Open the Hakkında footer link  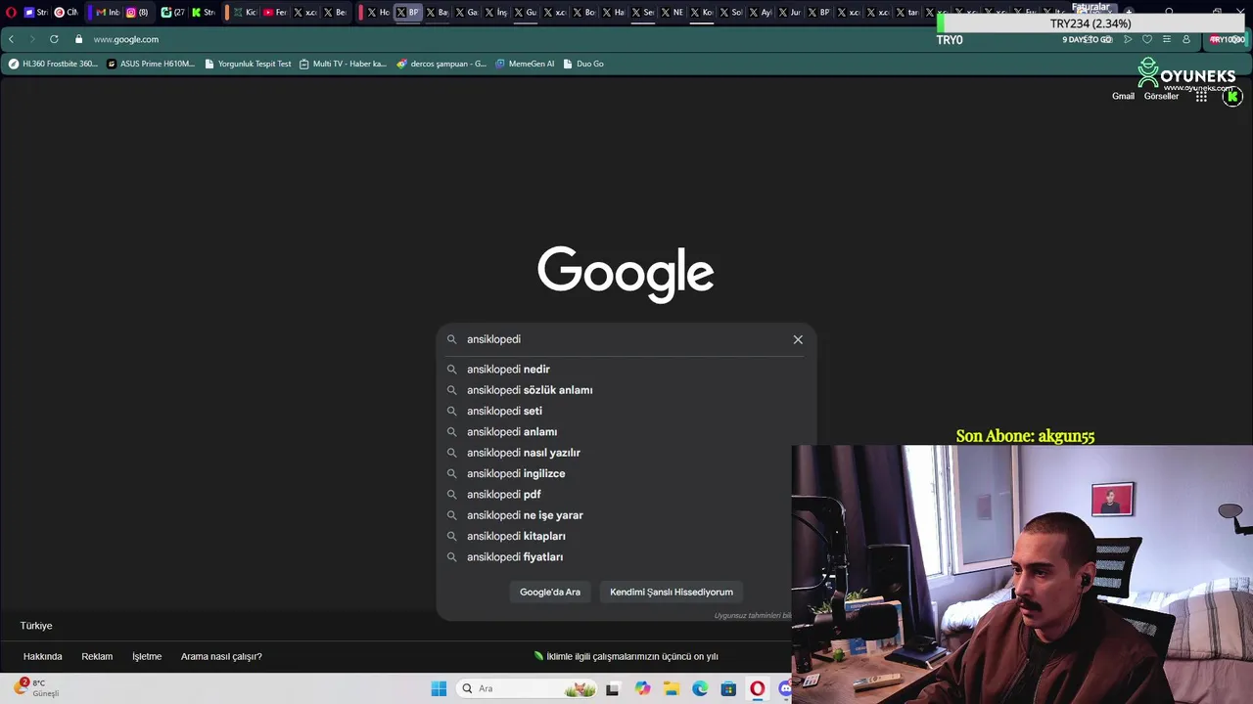43,656
